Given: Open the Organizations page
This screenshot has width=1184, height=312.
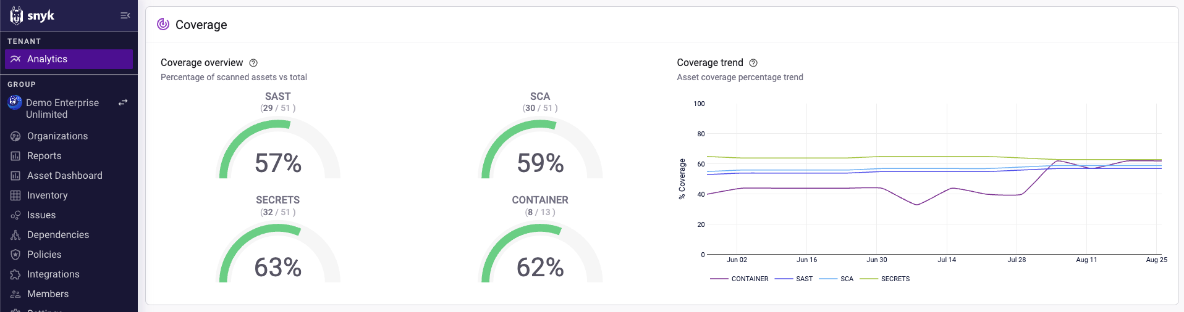Looking at the screenshot, I should 57,136.
